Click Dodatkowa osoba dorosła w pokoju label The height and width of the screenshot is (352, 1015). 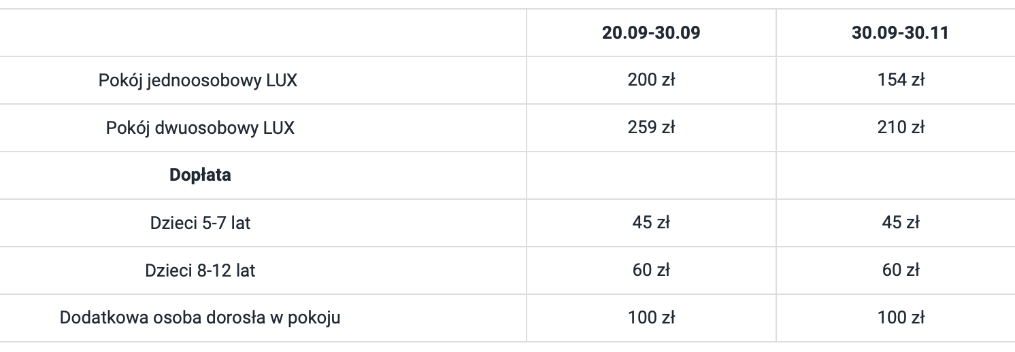pos(200,318)
